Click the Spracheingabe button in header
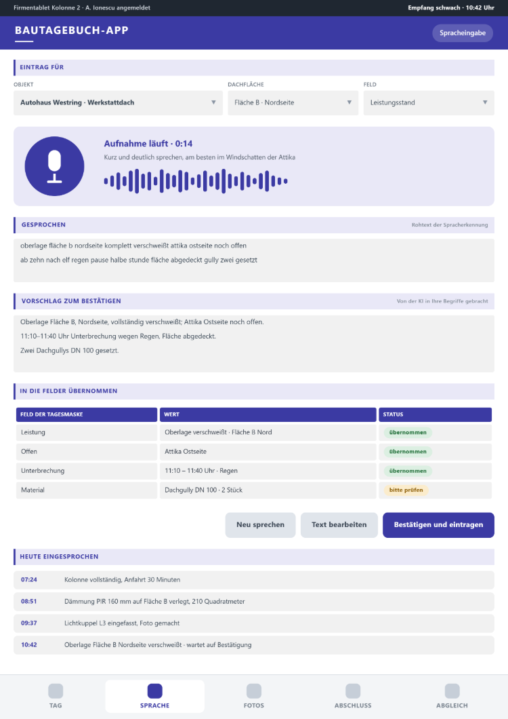This screenshot has width=508, height=719. pos(463,33)
